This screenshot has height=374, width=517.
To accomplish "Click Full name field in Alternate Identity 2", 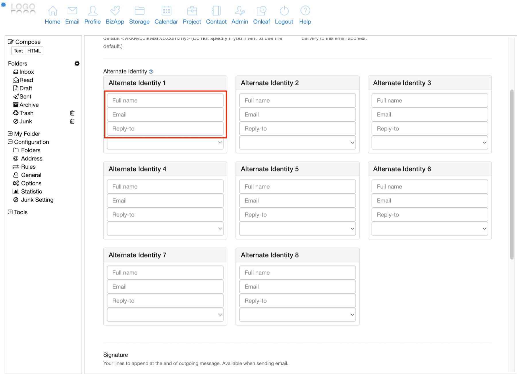I will [x=297, y=100].
